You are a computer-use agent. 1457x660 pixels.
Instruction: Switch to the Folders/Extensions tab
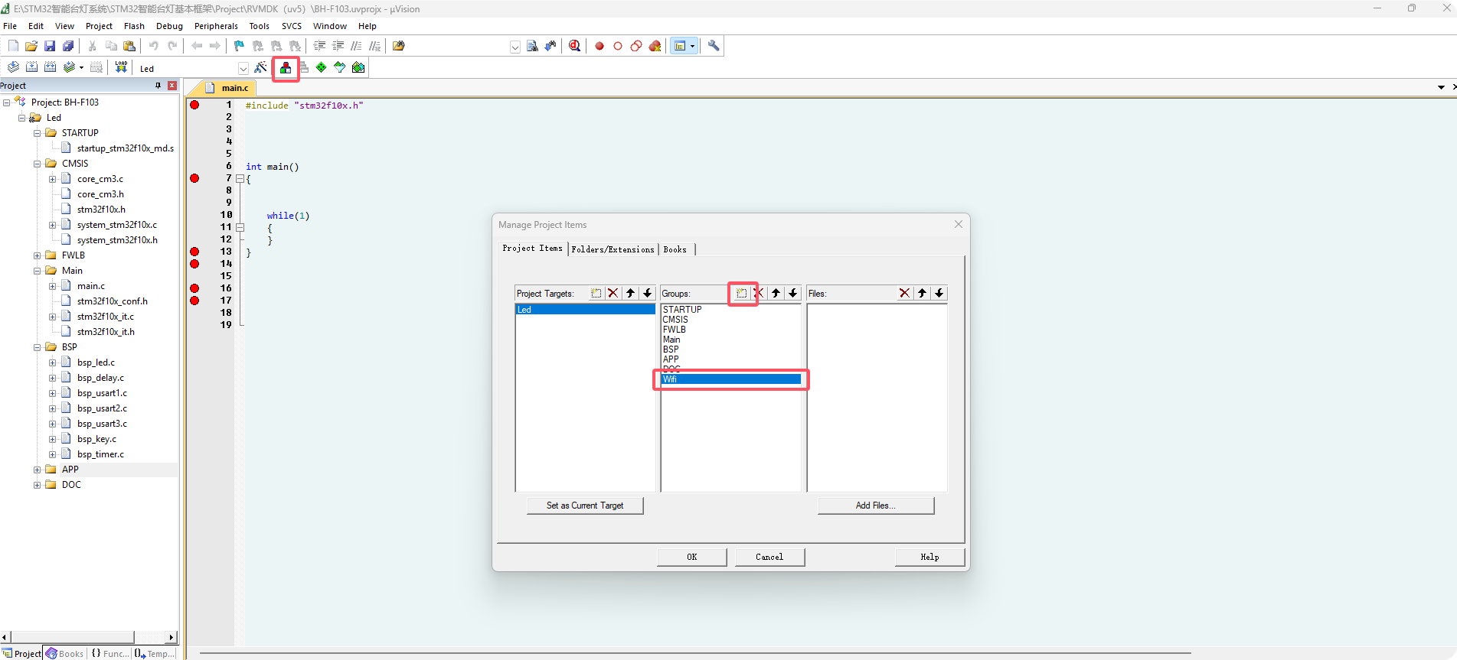pyautogui.click(x=613, y=249)
